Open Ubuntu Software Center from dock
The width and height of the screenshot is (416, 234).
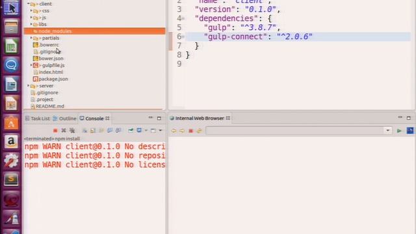[x=11, y=123]
